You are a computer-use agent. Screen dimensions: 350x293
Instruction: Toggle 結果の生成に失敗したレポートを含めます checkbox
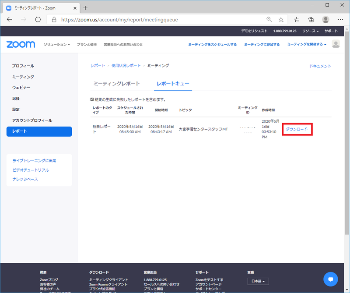[92, 99]
